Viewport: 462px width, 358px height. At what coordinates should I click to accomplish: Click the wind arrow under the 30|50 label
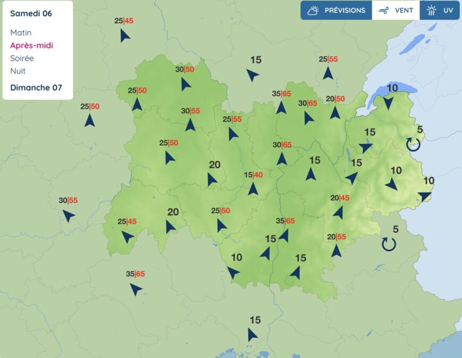(x=186, y=84)
